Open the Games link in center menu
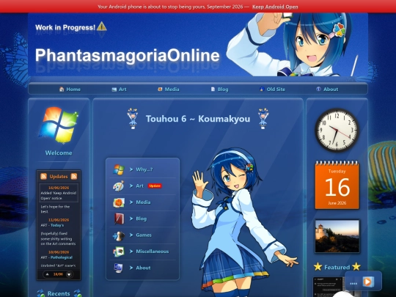The height and width of the screenshot is (297, 396). tap(144, 235)
